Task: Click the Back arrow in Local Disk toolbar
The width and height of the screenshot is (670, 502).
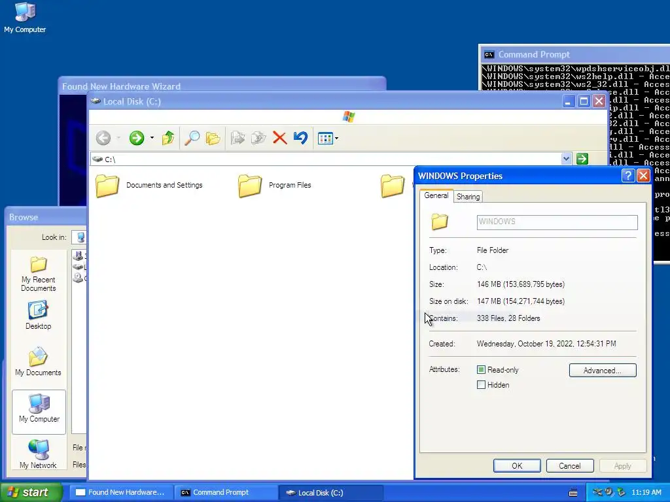Action: [x=103, y=138]
